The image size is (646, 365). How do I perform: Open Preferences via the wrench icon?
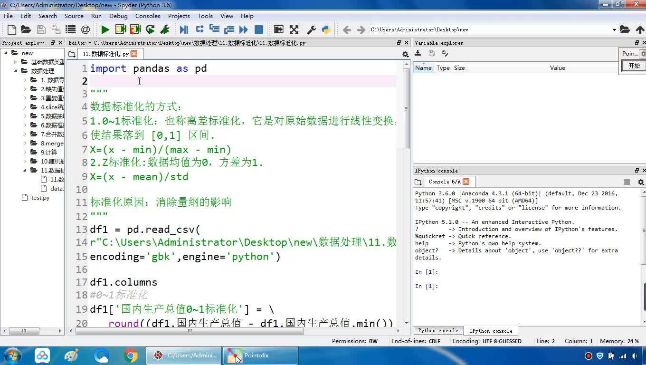coord(312,29)
